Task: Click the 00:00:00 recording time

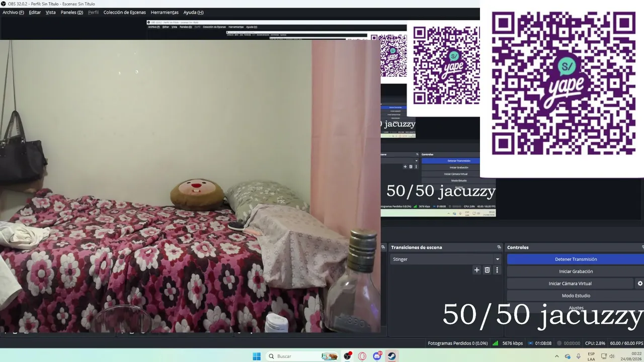Action: point(572,343)
